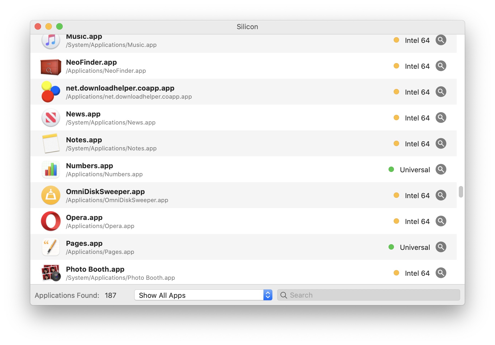This screenshot has height=345, width=495.
Task: Click the Numbers.app chart icon
Action: pyautogui.click(x=51, y=170)
